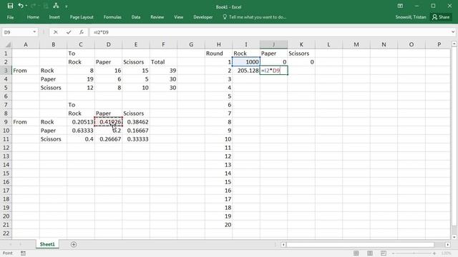
Task: Select the Sheet1 worksheet tab
Action: [x=47, y=244]
